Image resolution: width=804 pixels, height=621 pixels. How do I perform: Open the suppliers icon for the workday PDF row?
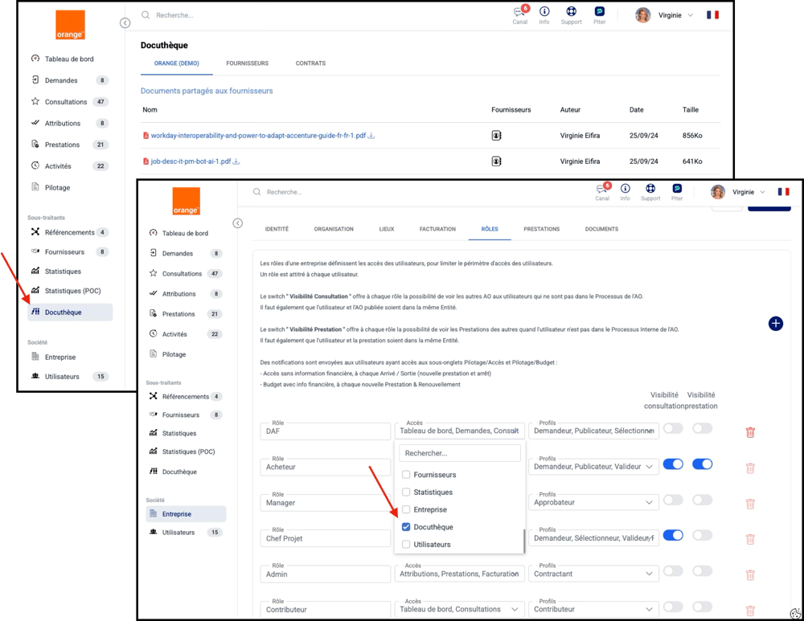(496, 135)
